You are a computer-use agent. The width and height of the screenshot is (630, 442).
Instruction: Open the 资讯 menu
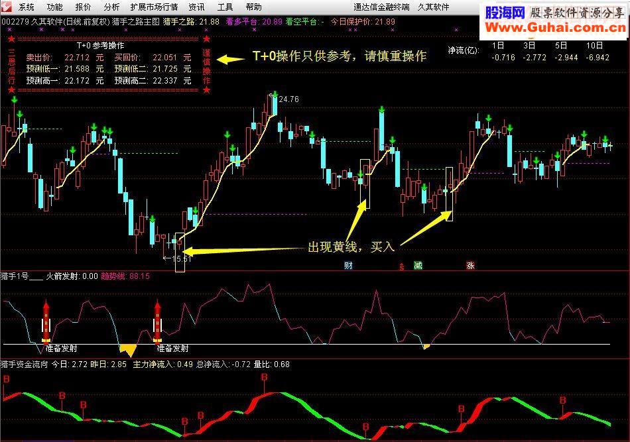coord(196,7)
